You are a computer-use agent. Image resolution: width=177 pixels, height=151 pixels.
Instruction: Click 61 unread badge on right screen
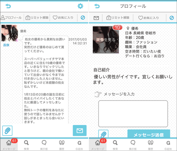coord(103,141)
